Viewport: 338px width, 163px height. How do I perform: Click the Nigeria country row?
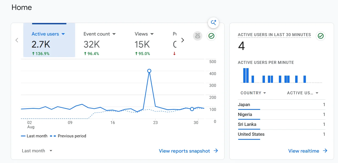(282, 115)
